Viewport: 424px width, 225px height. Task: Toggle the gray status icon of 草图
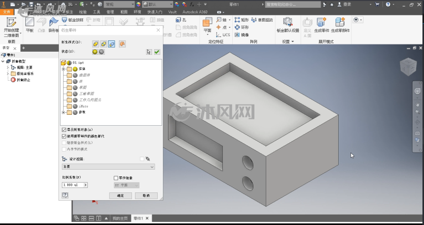pyautogui.click(x=75, y=87)
